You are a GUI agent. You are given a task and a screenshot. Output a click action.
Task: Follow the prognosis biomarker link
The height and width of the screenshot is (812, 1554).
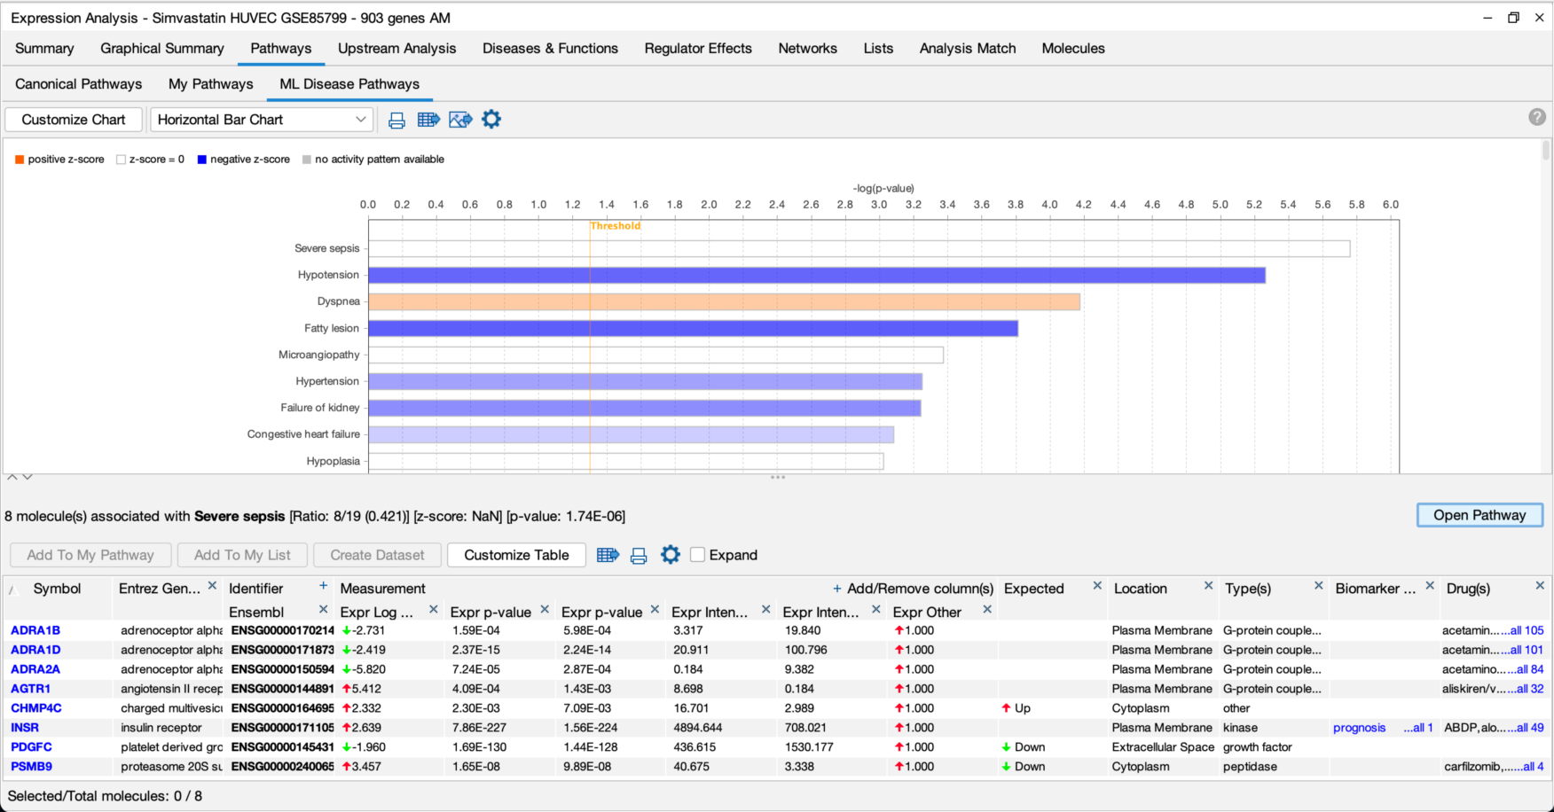1359,728
